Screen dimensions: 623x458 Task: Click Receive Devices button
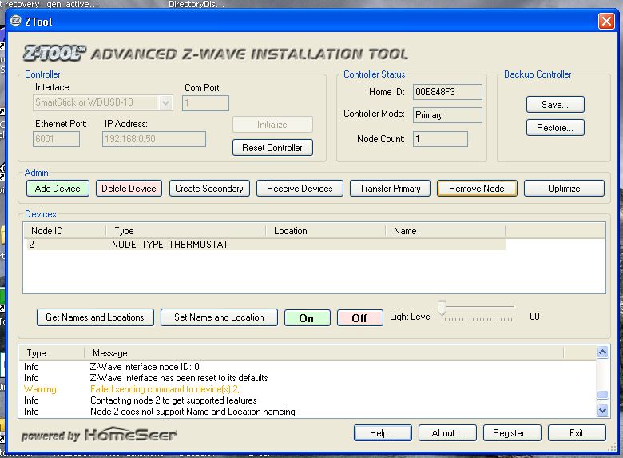(x=300, y=189)
